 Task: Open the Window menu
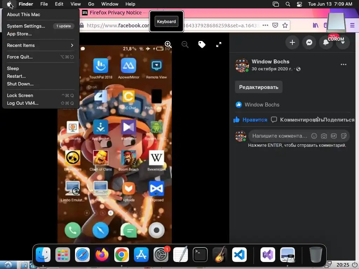110,4
